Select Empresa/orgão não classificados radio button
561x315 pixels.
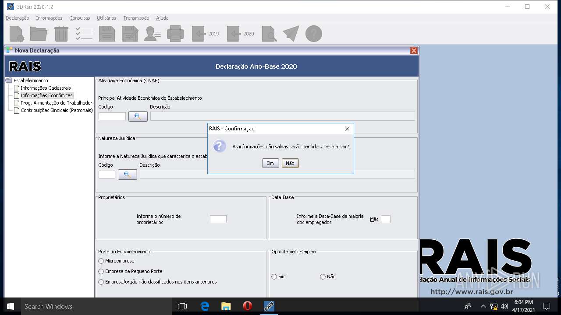pyautogui.click(x=101, y=282)
